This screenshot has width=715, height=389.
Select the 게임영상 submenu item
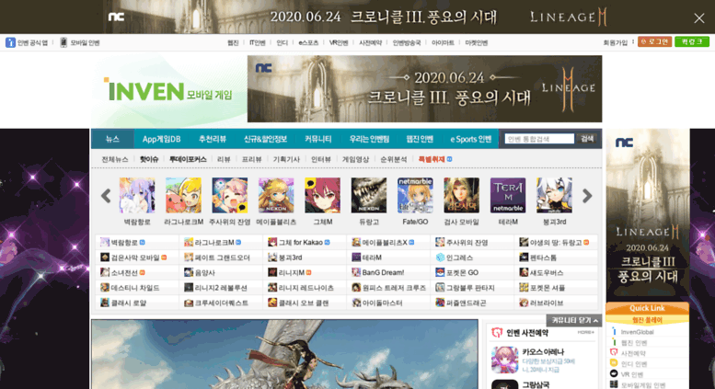click(356, 159)
